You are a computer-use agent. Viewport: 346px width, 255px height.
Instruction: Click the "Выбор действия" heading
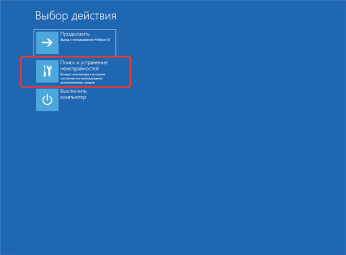click(76, 16)
